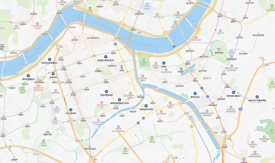Screen dimensions: 275x163
Task: Select the 삼성서울병원 hospital marker
Action: click(161, 112)
